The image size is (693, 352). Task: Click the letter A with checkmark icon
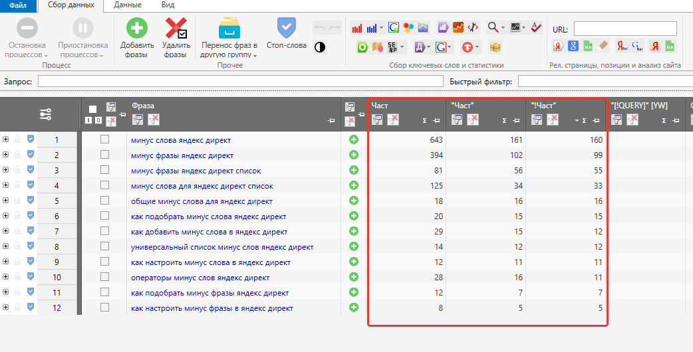(x=535, y=28)
